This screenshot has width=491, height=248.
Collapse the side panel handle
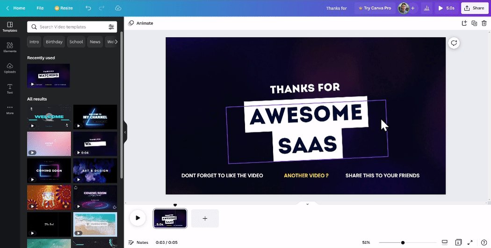pyautogui.click(x=125, y=132)
